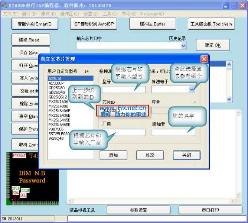Show the 工具链面板 Toolchain panel
The width and height of the screenshot is (248, 223).
click(211, 24)
